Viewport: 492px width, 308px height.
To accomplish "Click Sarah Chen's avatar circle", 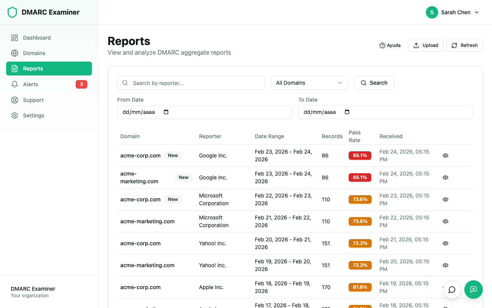I will (432, 12).
